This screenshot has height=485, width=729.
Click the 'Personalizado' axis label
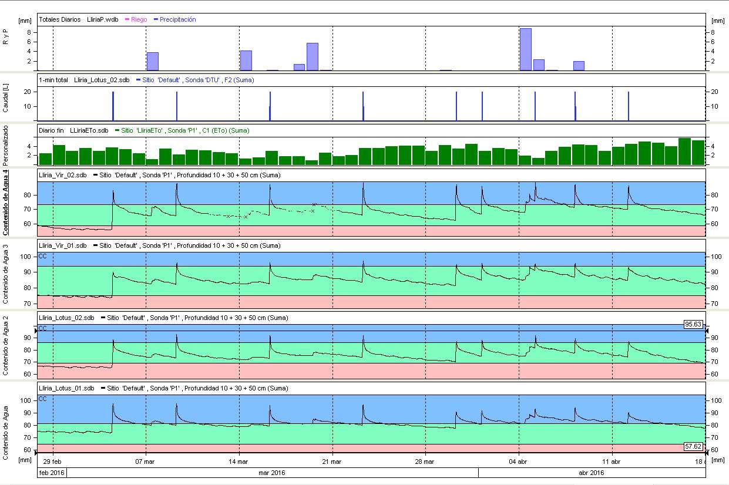[5, 145]
